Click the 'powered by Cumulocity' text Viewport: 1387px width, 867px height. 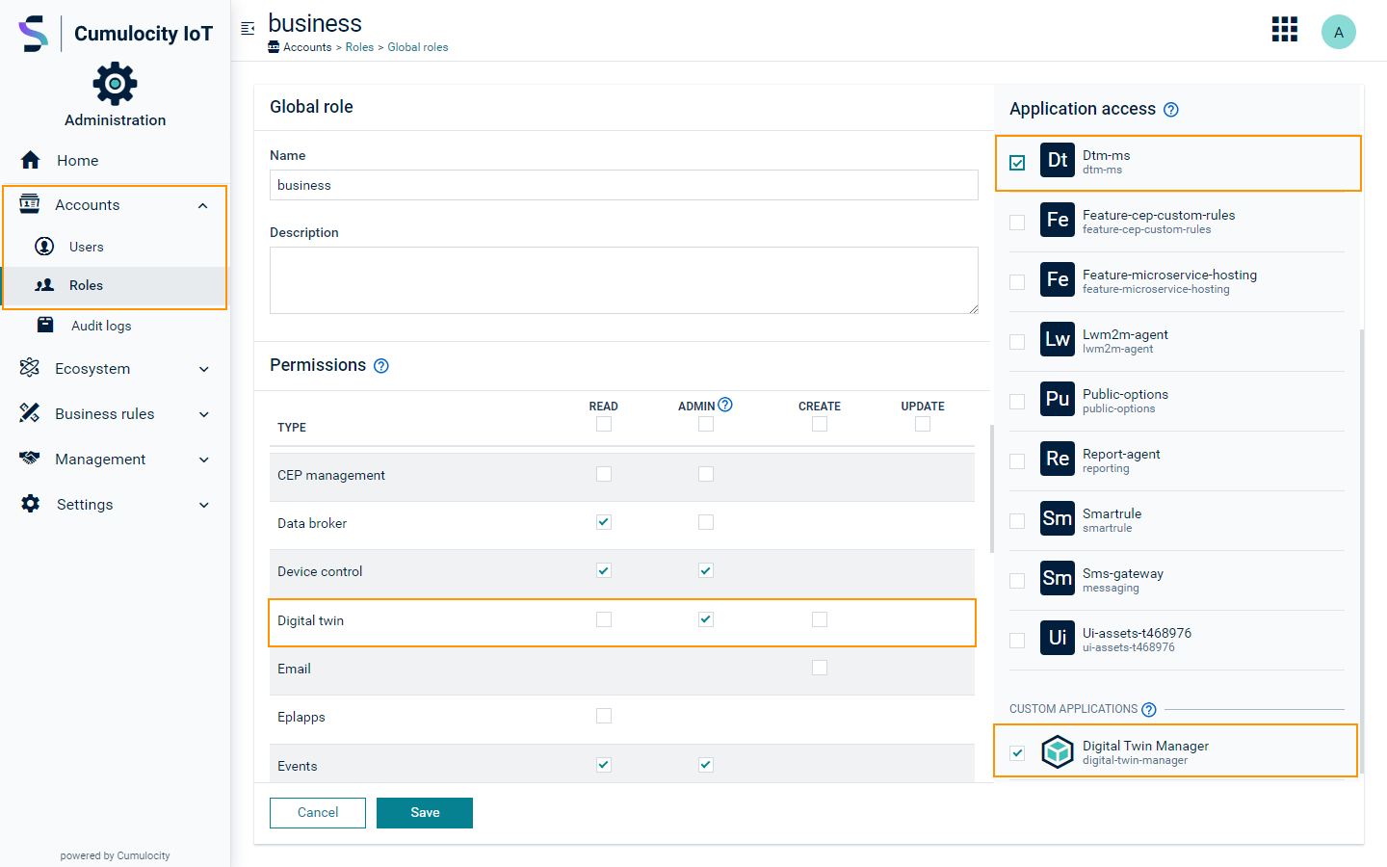(x=115, y=855)
